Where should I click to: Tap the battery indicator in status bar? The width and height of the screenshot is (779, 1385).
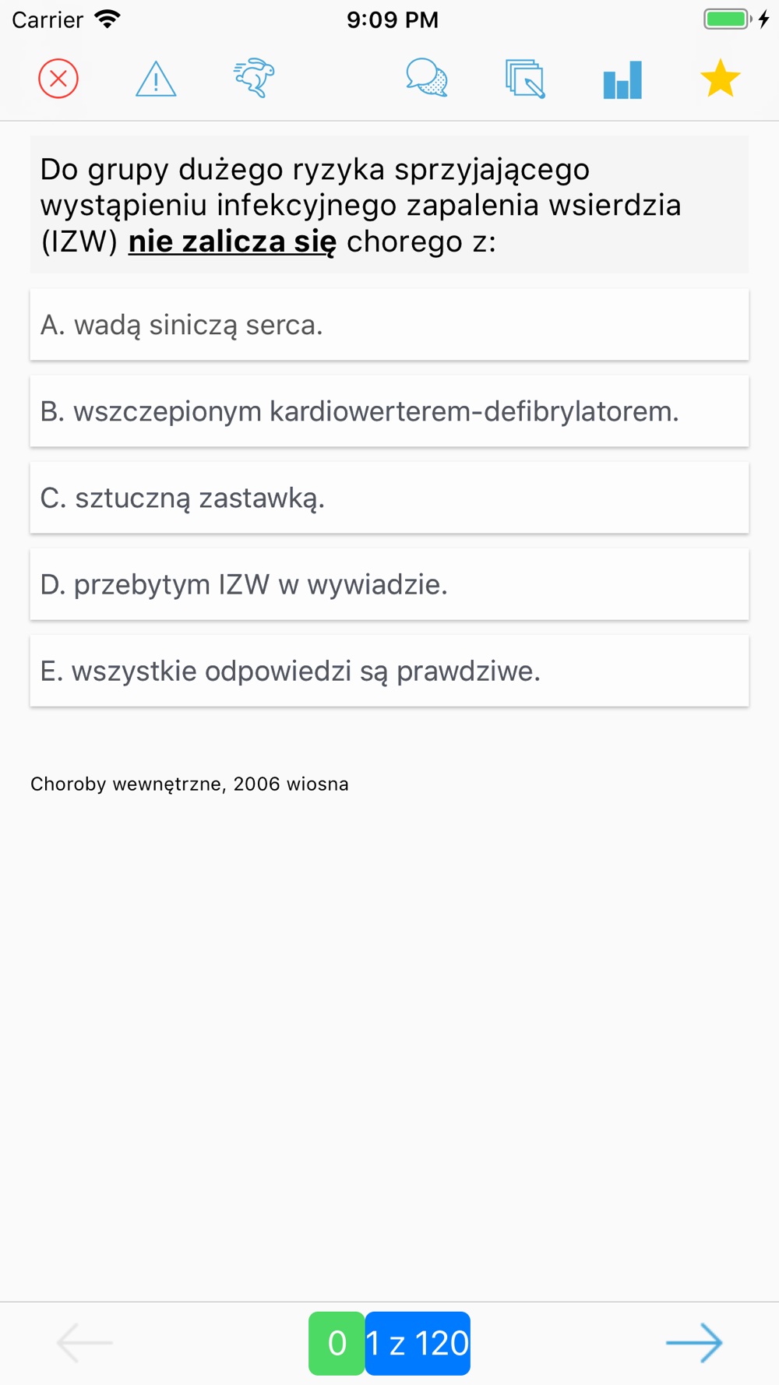click(x=728, y=19)
